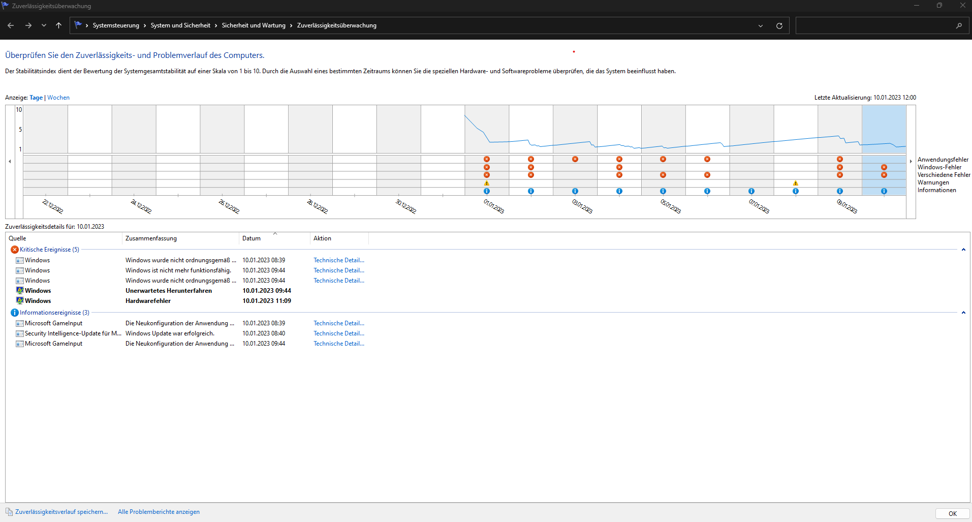Open Technische Details for Microsoft GameInput 09:44 row
Image resolution: width=972 pixels, height=522 pixels.
pos(339,344)
